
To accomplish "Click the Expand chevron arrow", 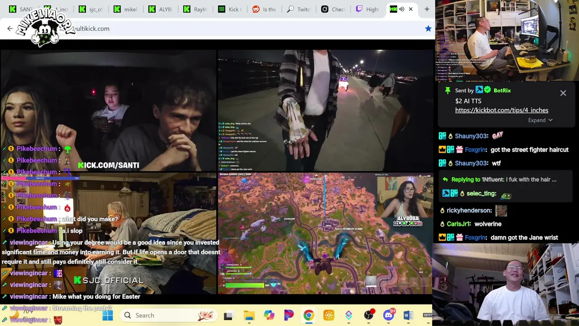I will coord(550,120).
